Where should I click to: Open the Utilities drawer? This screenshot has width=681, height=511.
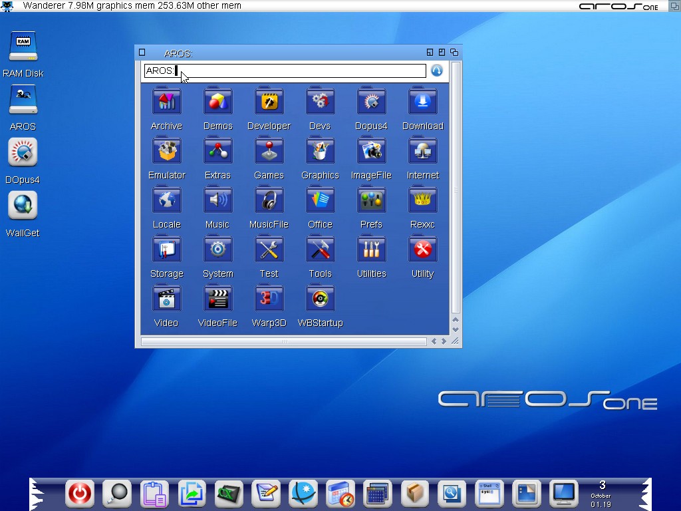(371, 250)
